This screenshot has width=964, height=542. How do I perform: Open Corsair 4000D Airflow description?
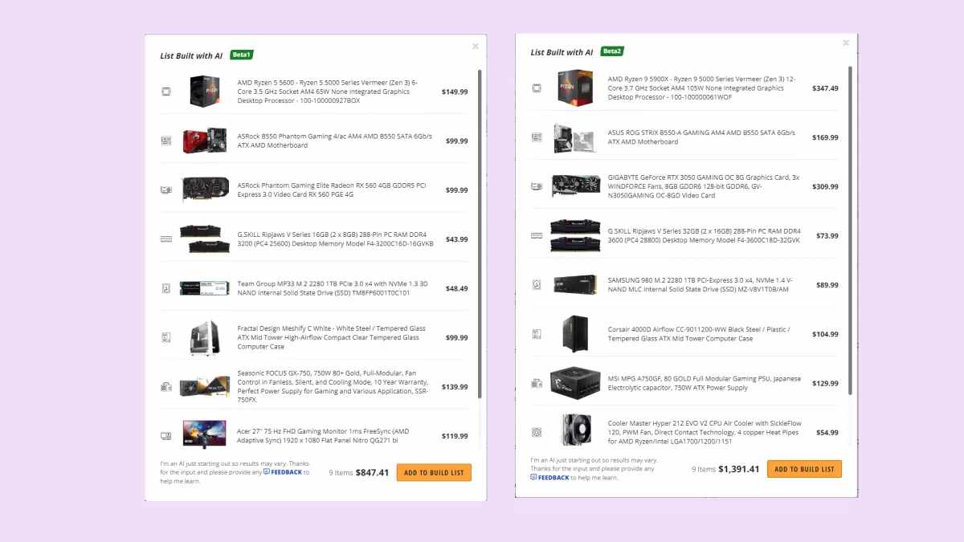699,334
